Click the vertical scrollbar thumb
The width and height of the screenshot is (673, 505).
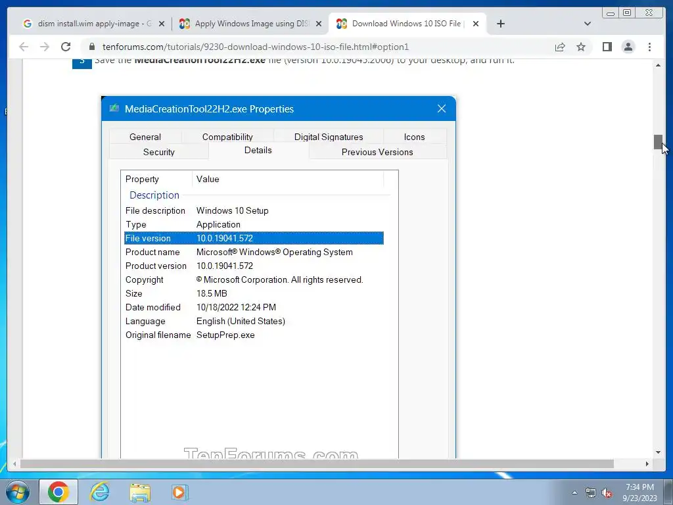(658, 142)
